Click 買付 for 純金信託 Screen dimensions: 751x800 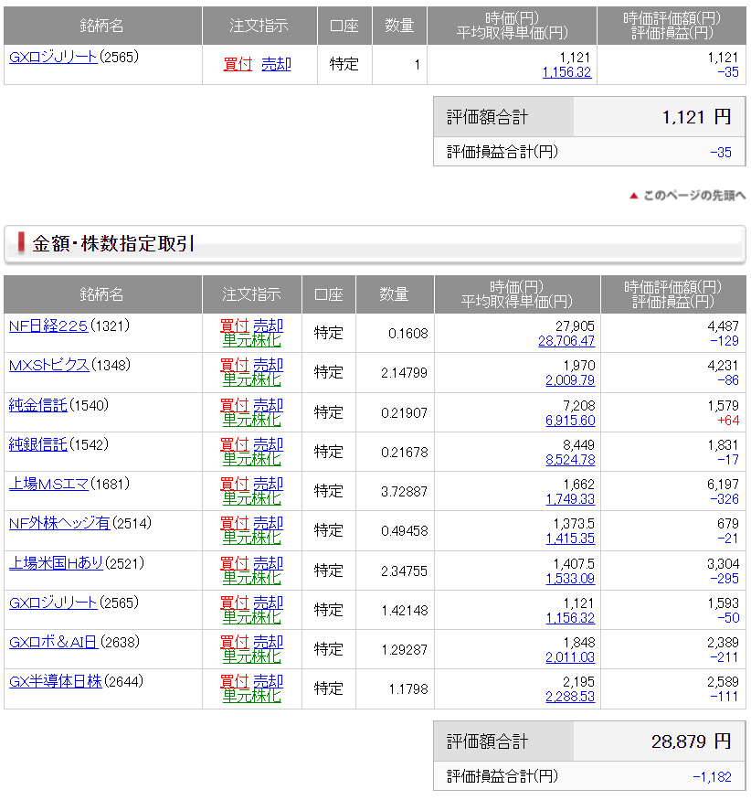[235, 405]
